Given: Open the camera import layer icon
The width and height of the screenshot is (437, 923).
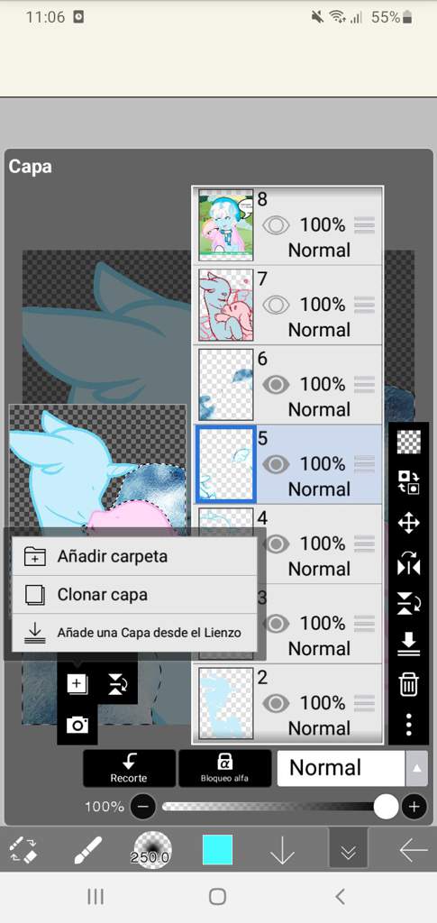Looking at the screenshot, I should pyautogui.click(x=77, y=726).
